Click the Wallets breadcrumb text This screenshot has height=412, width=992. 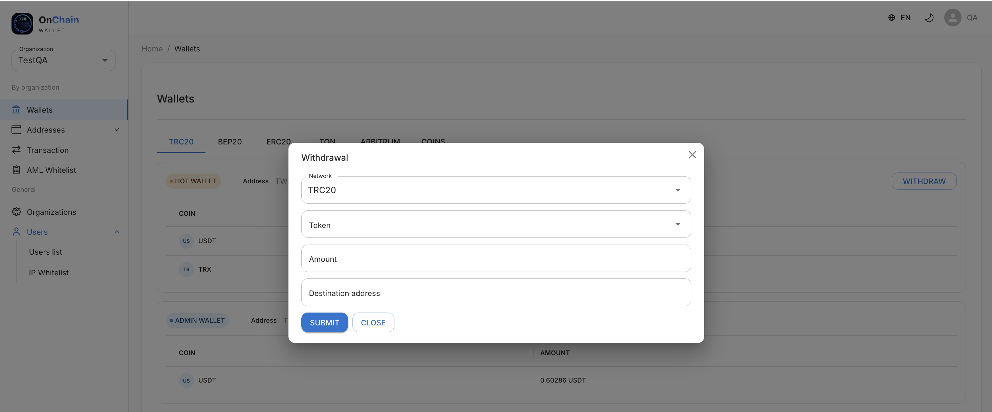click(x=187, y=49)
